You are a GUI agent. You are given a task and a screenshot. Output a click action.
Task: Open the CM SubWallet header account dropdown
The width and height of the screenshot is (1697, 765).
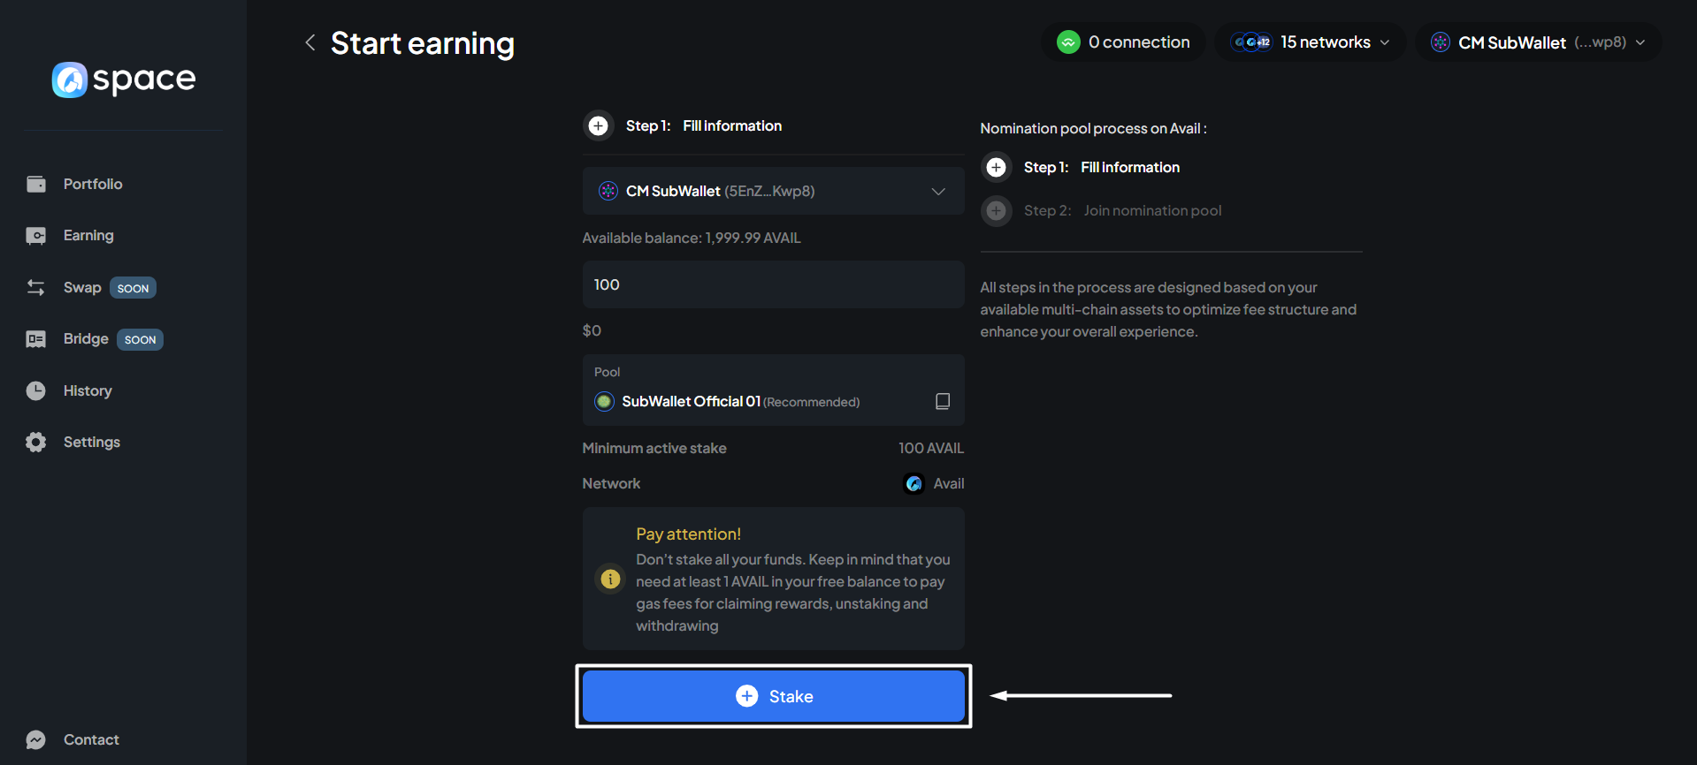pos(1538,42)
